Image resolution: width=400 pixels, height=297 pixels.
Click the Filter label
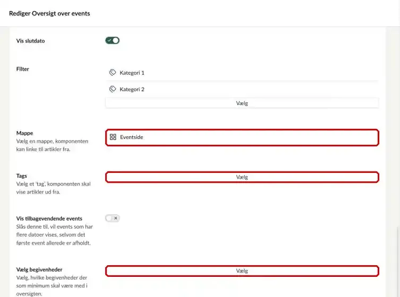pos(22,69)
